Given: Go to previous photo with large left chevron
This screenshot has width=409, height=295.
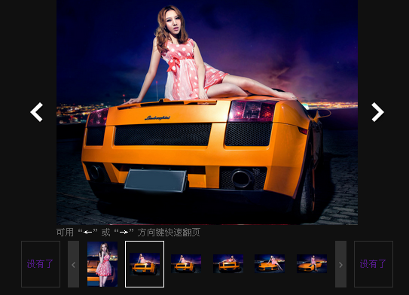Looking at the screenshot, I should click(x=36, y=112).
